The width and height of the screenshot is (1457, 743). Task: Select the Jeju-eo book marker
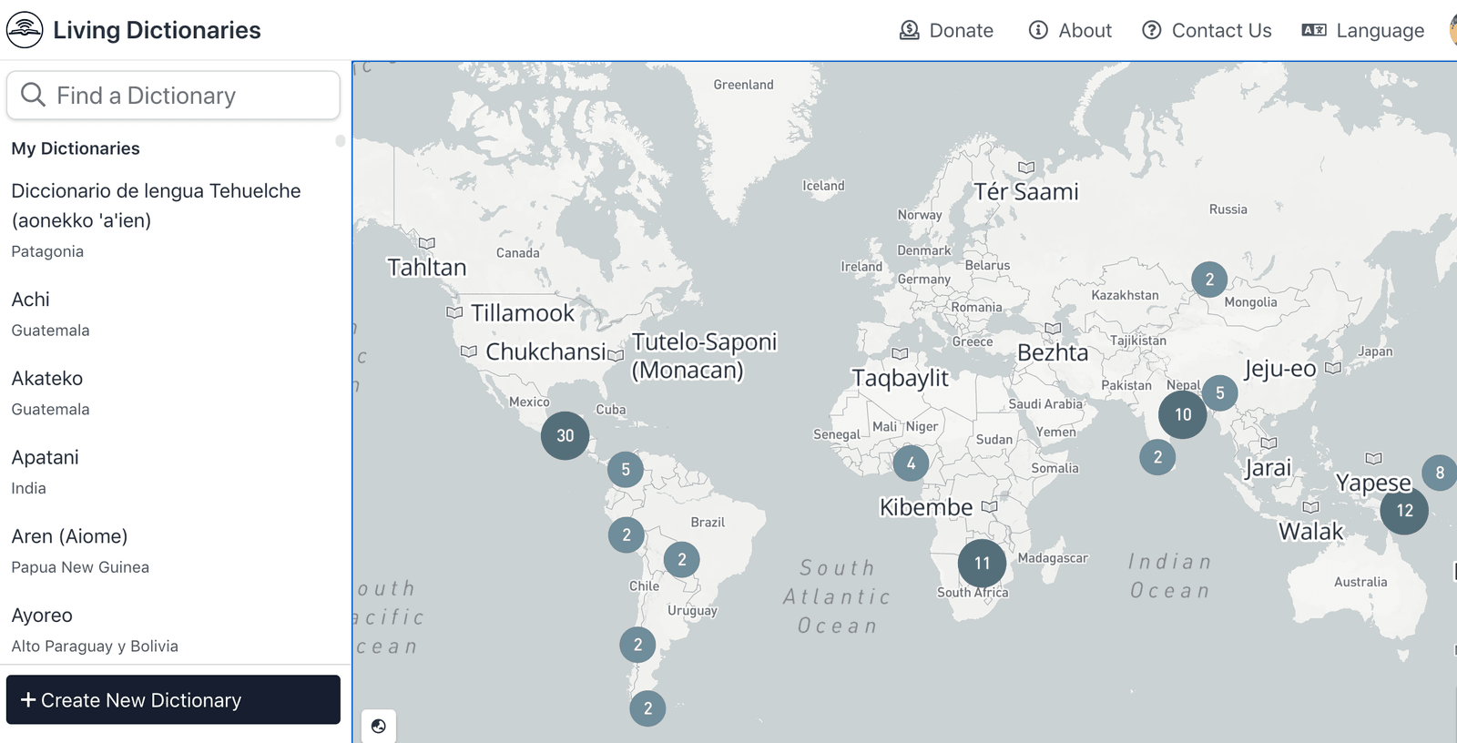click(x=1333, y=368)
